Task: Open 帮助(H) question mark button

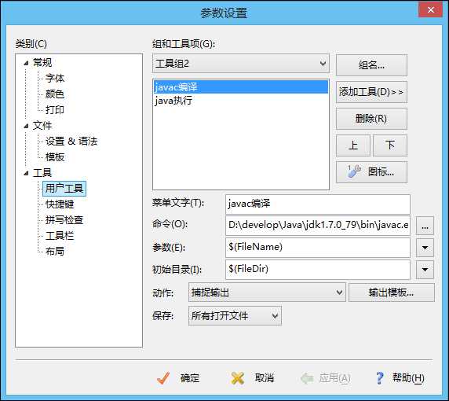Action: (x=400, y=378)
